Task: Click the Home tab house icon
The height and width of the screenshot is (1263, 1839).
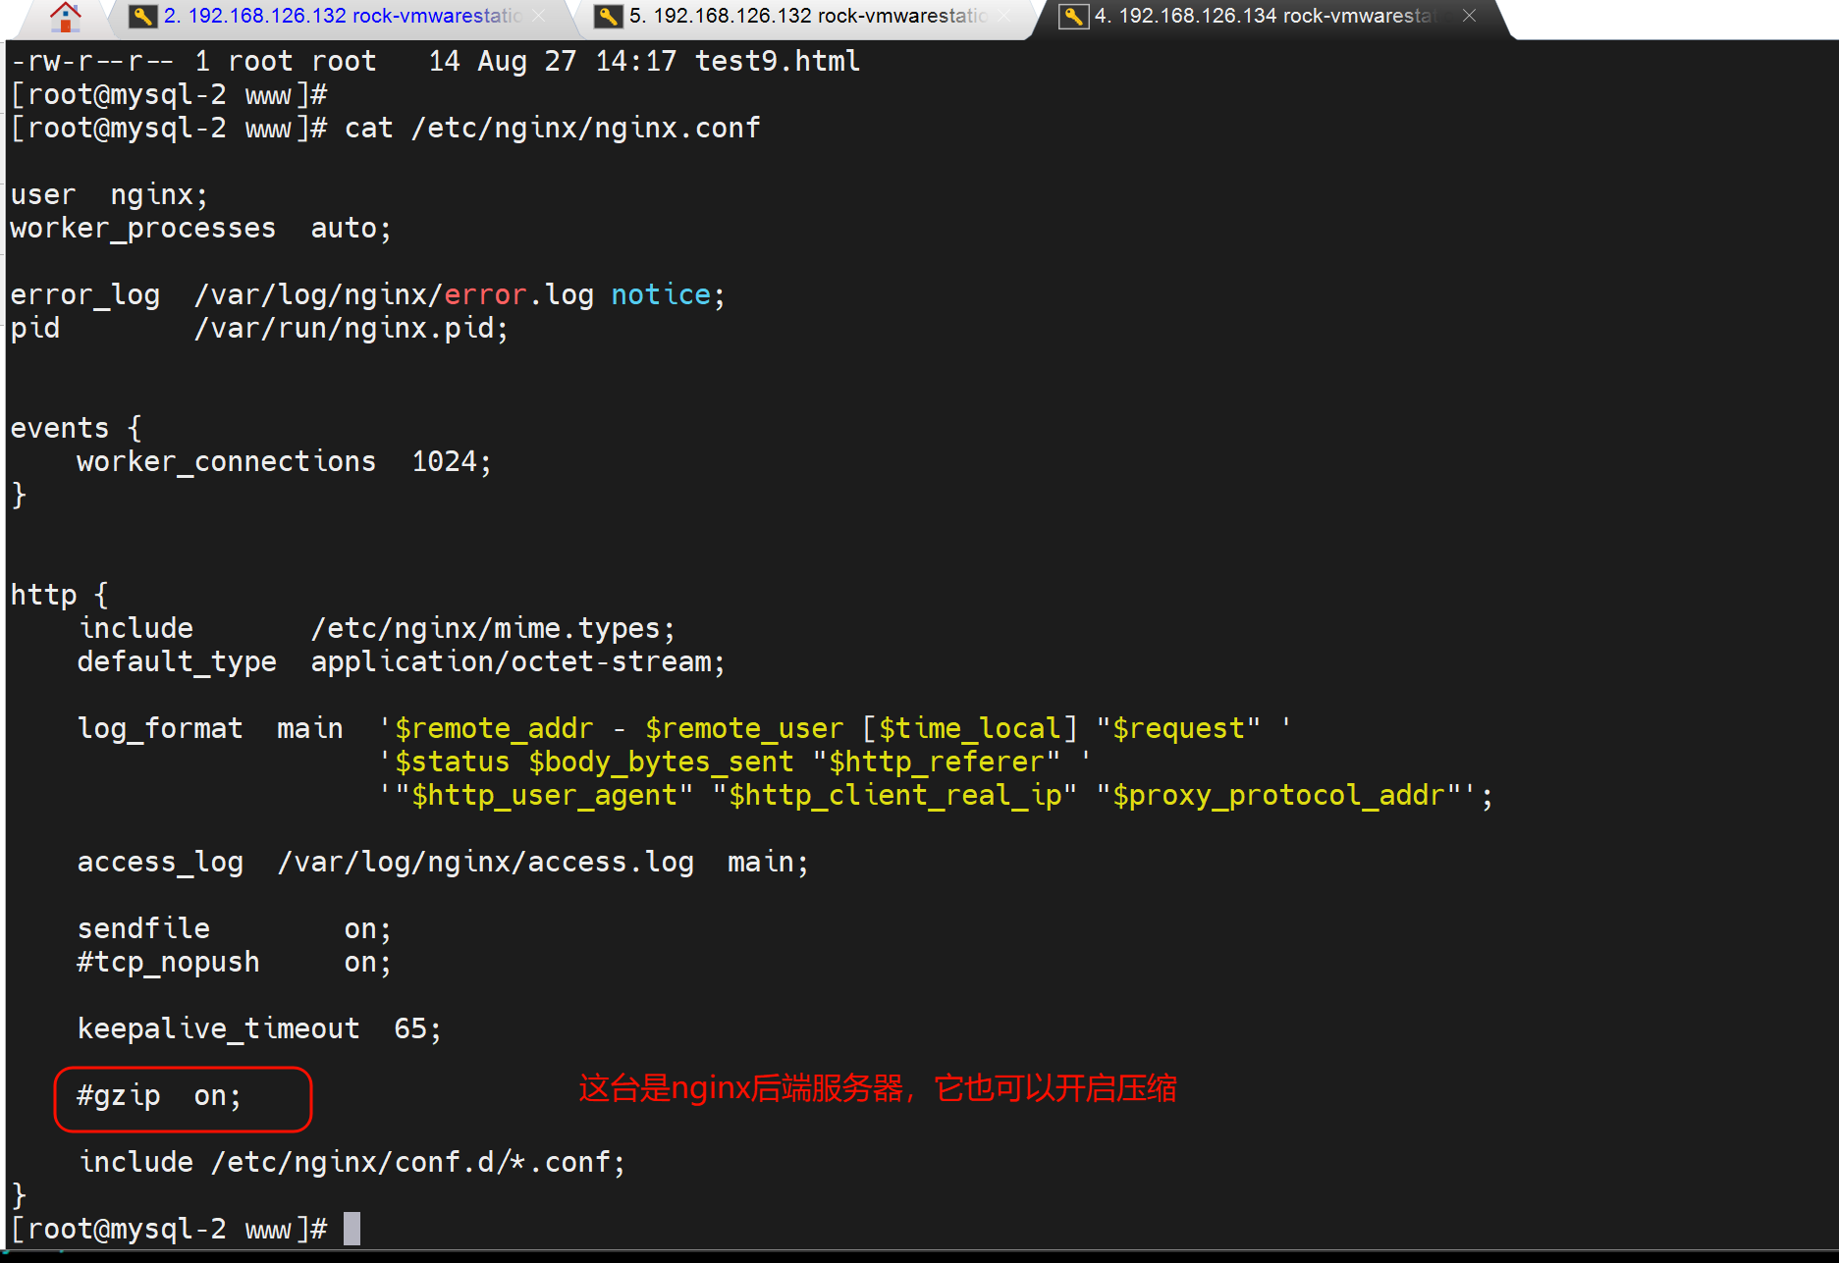Action: pos(65,17)
